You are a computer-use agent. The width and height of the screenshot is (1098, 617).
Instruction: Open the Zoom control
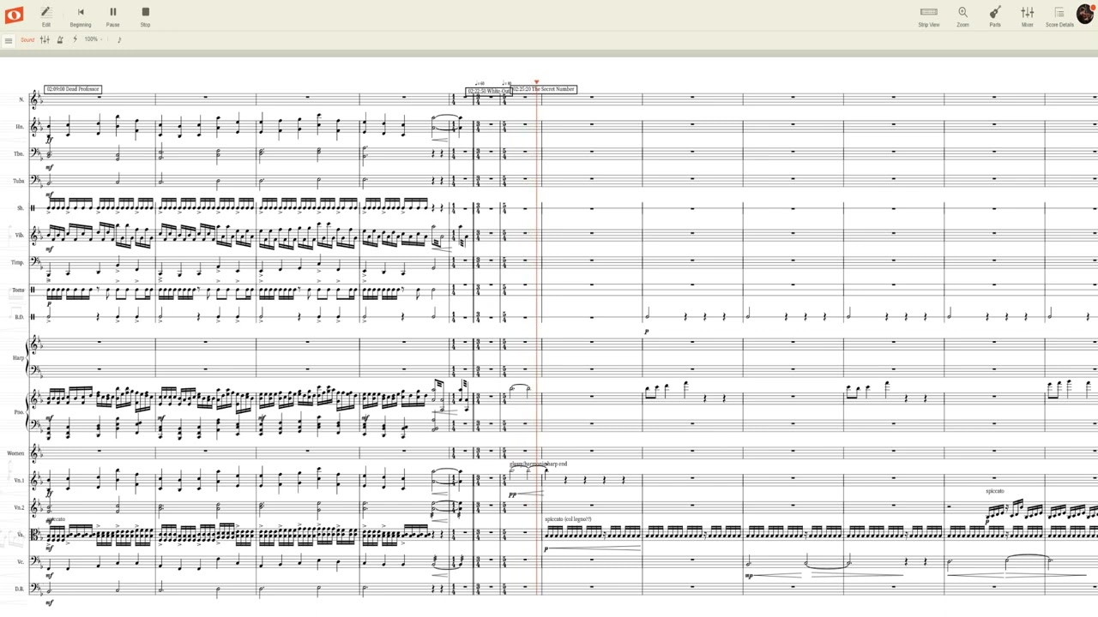(x=962, y=15)
